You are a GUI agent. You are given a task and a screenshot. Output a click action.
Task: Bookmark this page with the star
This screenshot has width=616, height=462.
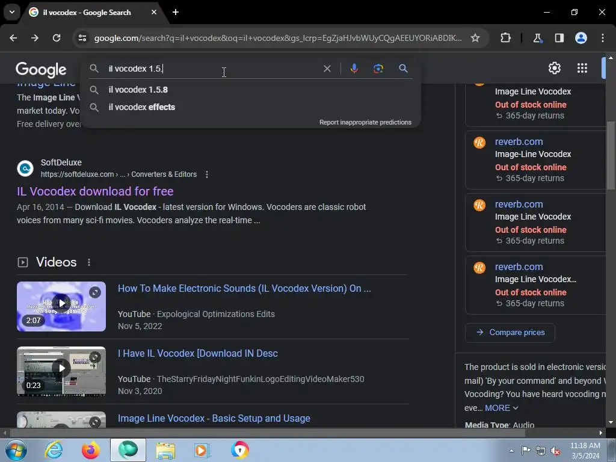pyautogui.click(x=475, y=38)
